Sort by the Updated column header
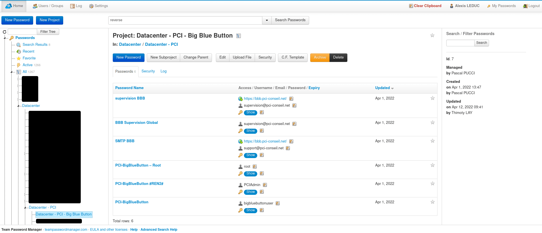 382,88
